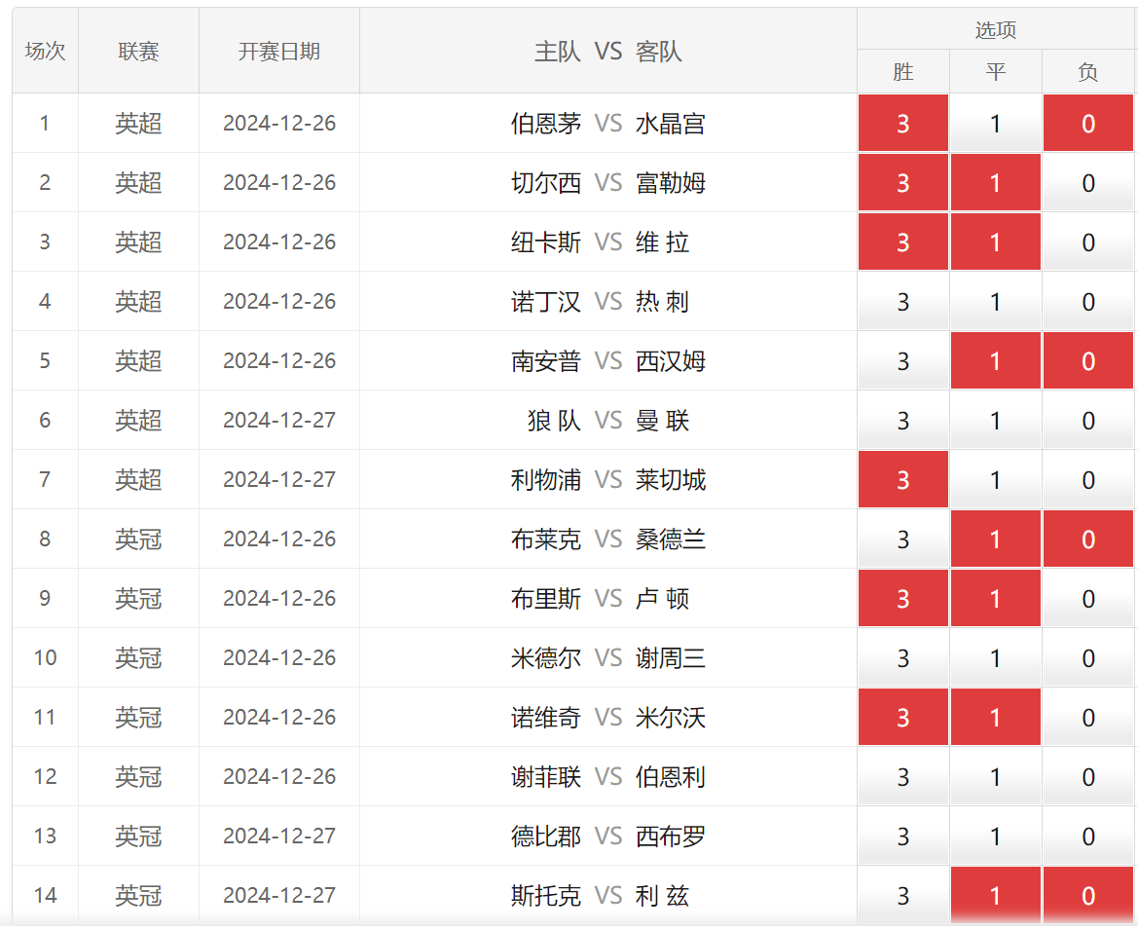The height and width of the screenshot is (930, 1138).
Task: Click the 开赛日期 column header
Action: 279,51
